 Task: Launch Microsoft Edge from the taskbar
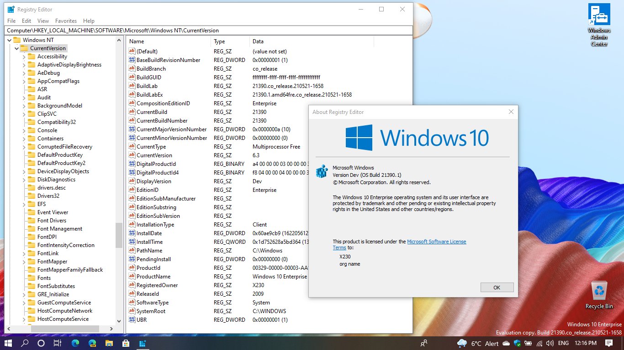[75, 343]
